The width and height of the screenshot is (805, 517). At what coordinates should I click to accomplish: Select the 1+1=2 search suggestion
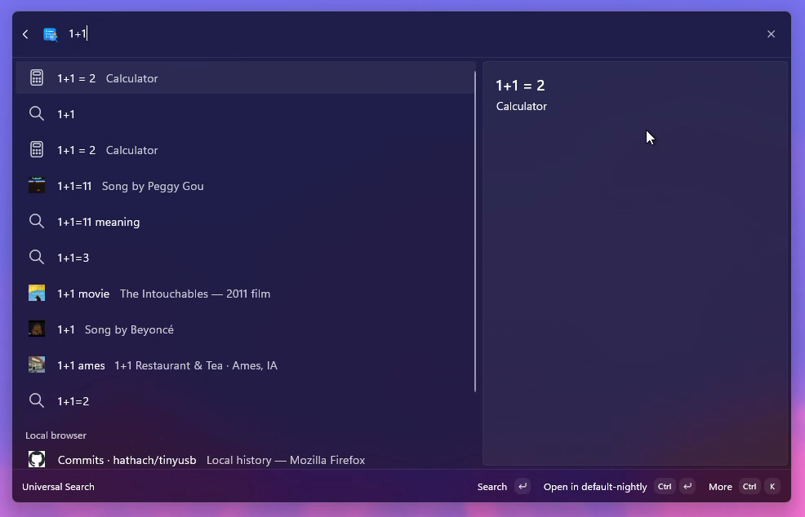246,401
